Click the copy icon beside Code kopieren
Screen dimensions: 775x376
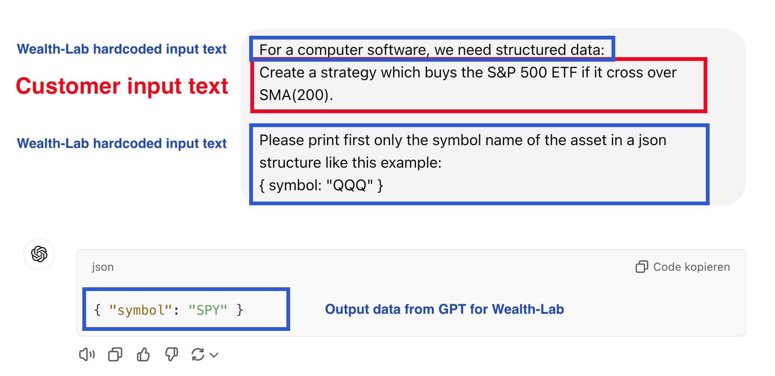coord(642,267)
